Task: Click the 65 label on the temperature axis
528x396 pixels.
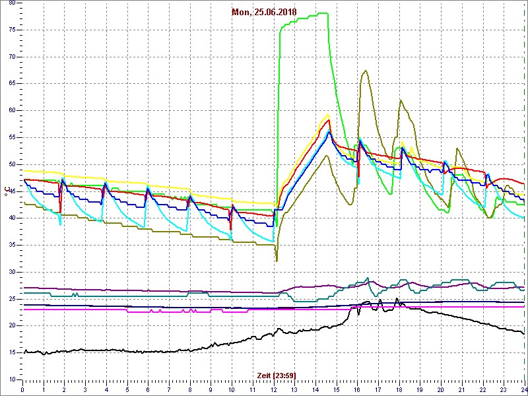Action: coord(11,84)
